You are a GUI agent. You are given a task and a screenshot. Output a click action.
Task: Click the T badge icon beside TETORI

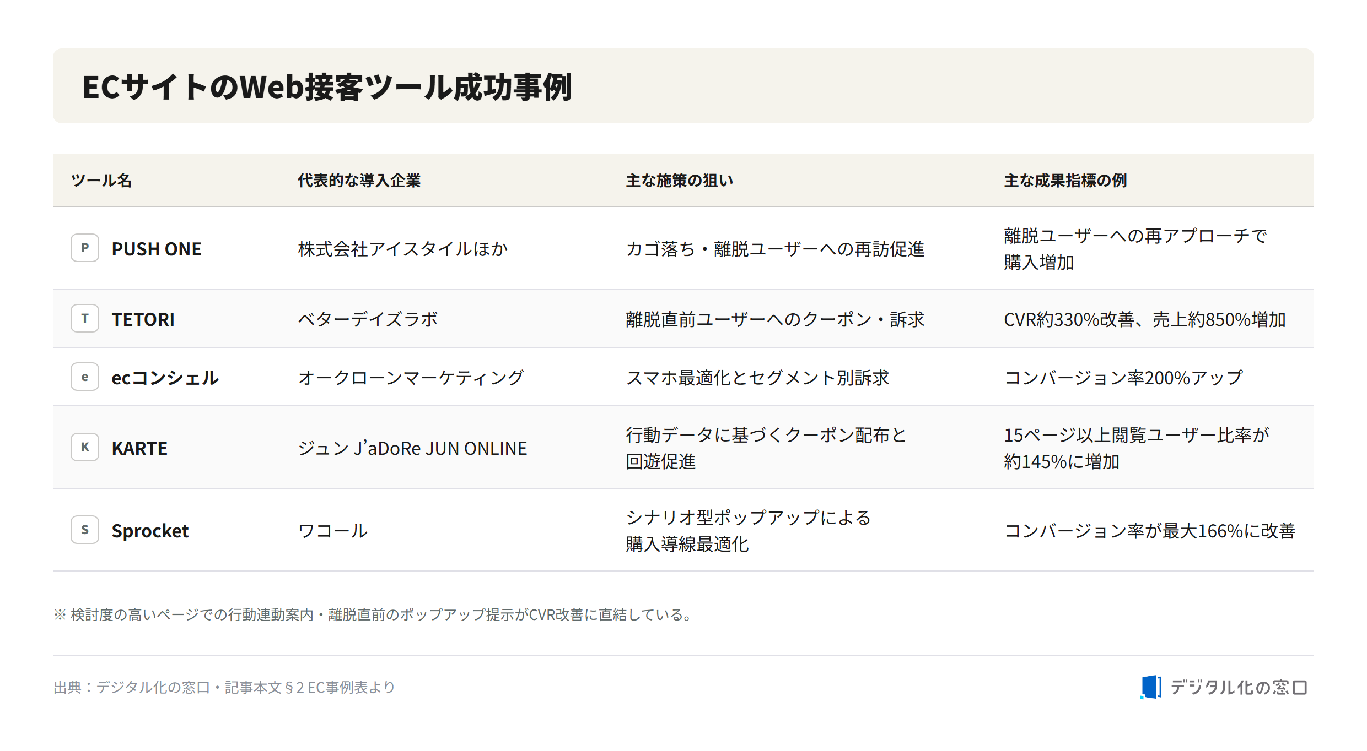[85, 318]
